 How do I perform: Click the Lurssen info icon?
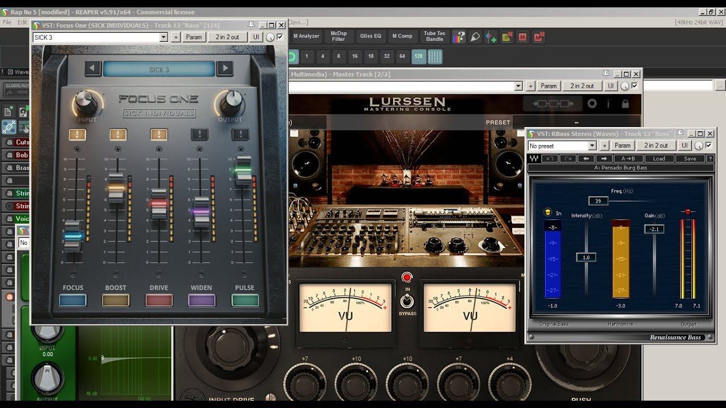point(609,104)
